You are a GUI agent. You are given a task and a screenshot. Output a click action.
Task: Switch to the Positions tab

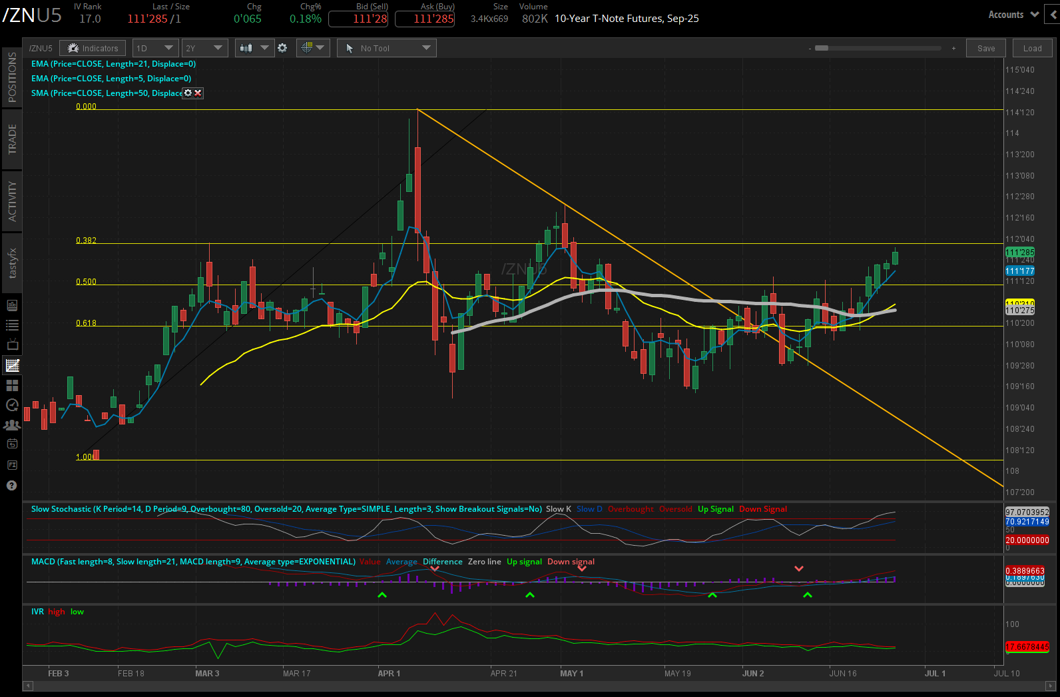pos(12,77)
